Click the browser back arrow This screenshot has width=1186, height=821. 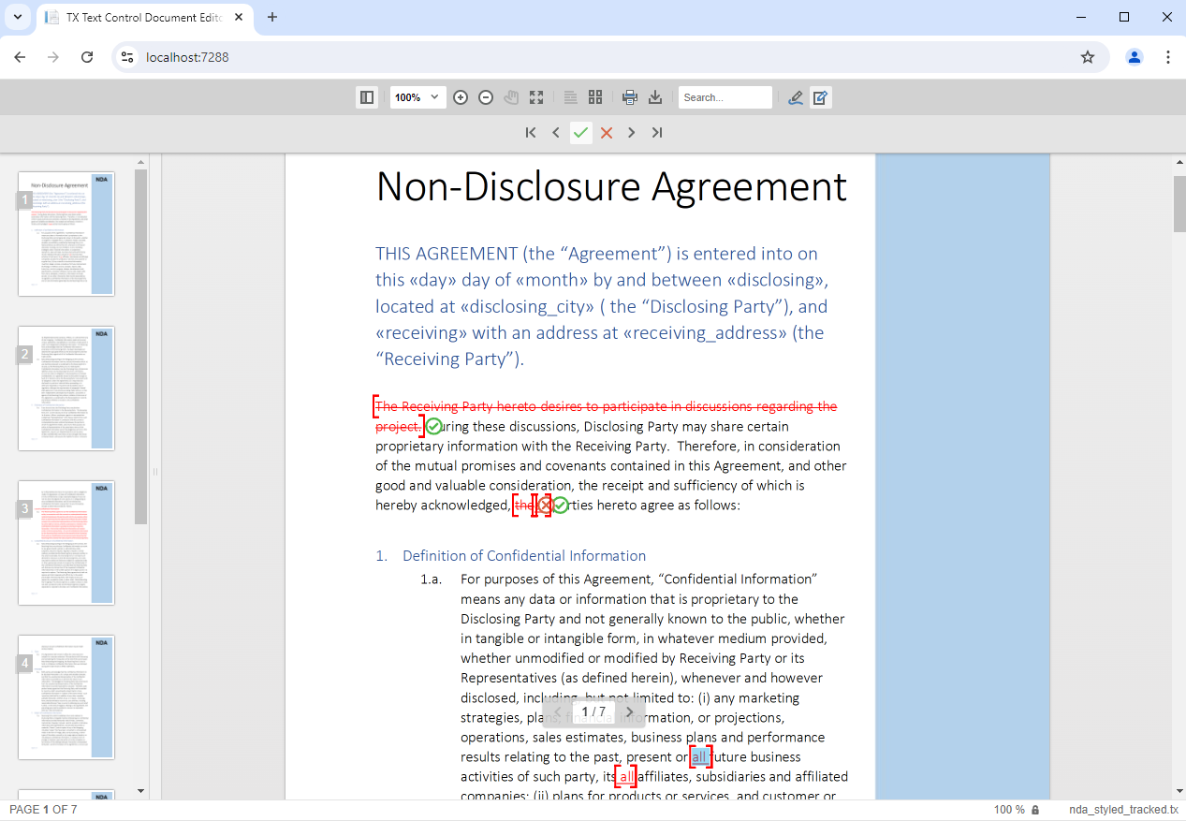click(x=20, y=57)
